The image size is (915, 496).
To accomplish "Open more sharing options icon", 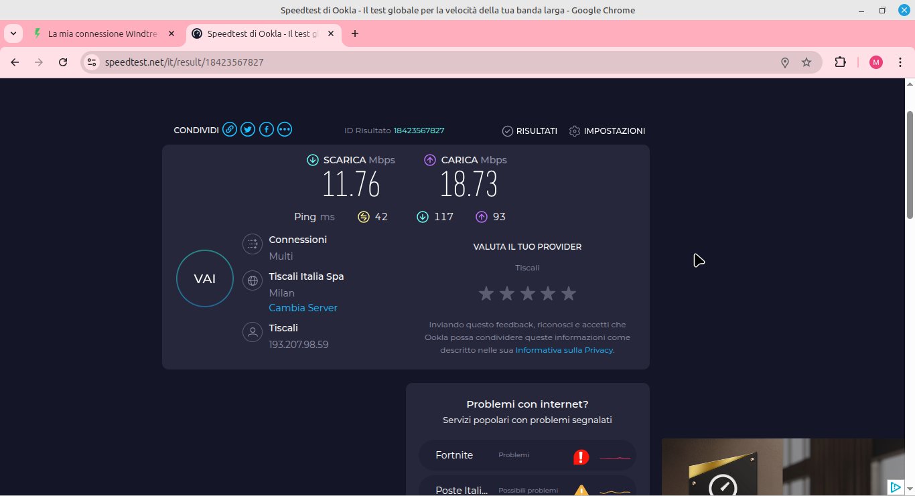I will click(285, 130).
